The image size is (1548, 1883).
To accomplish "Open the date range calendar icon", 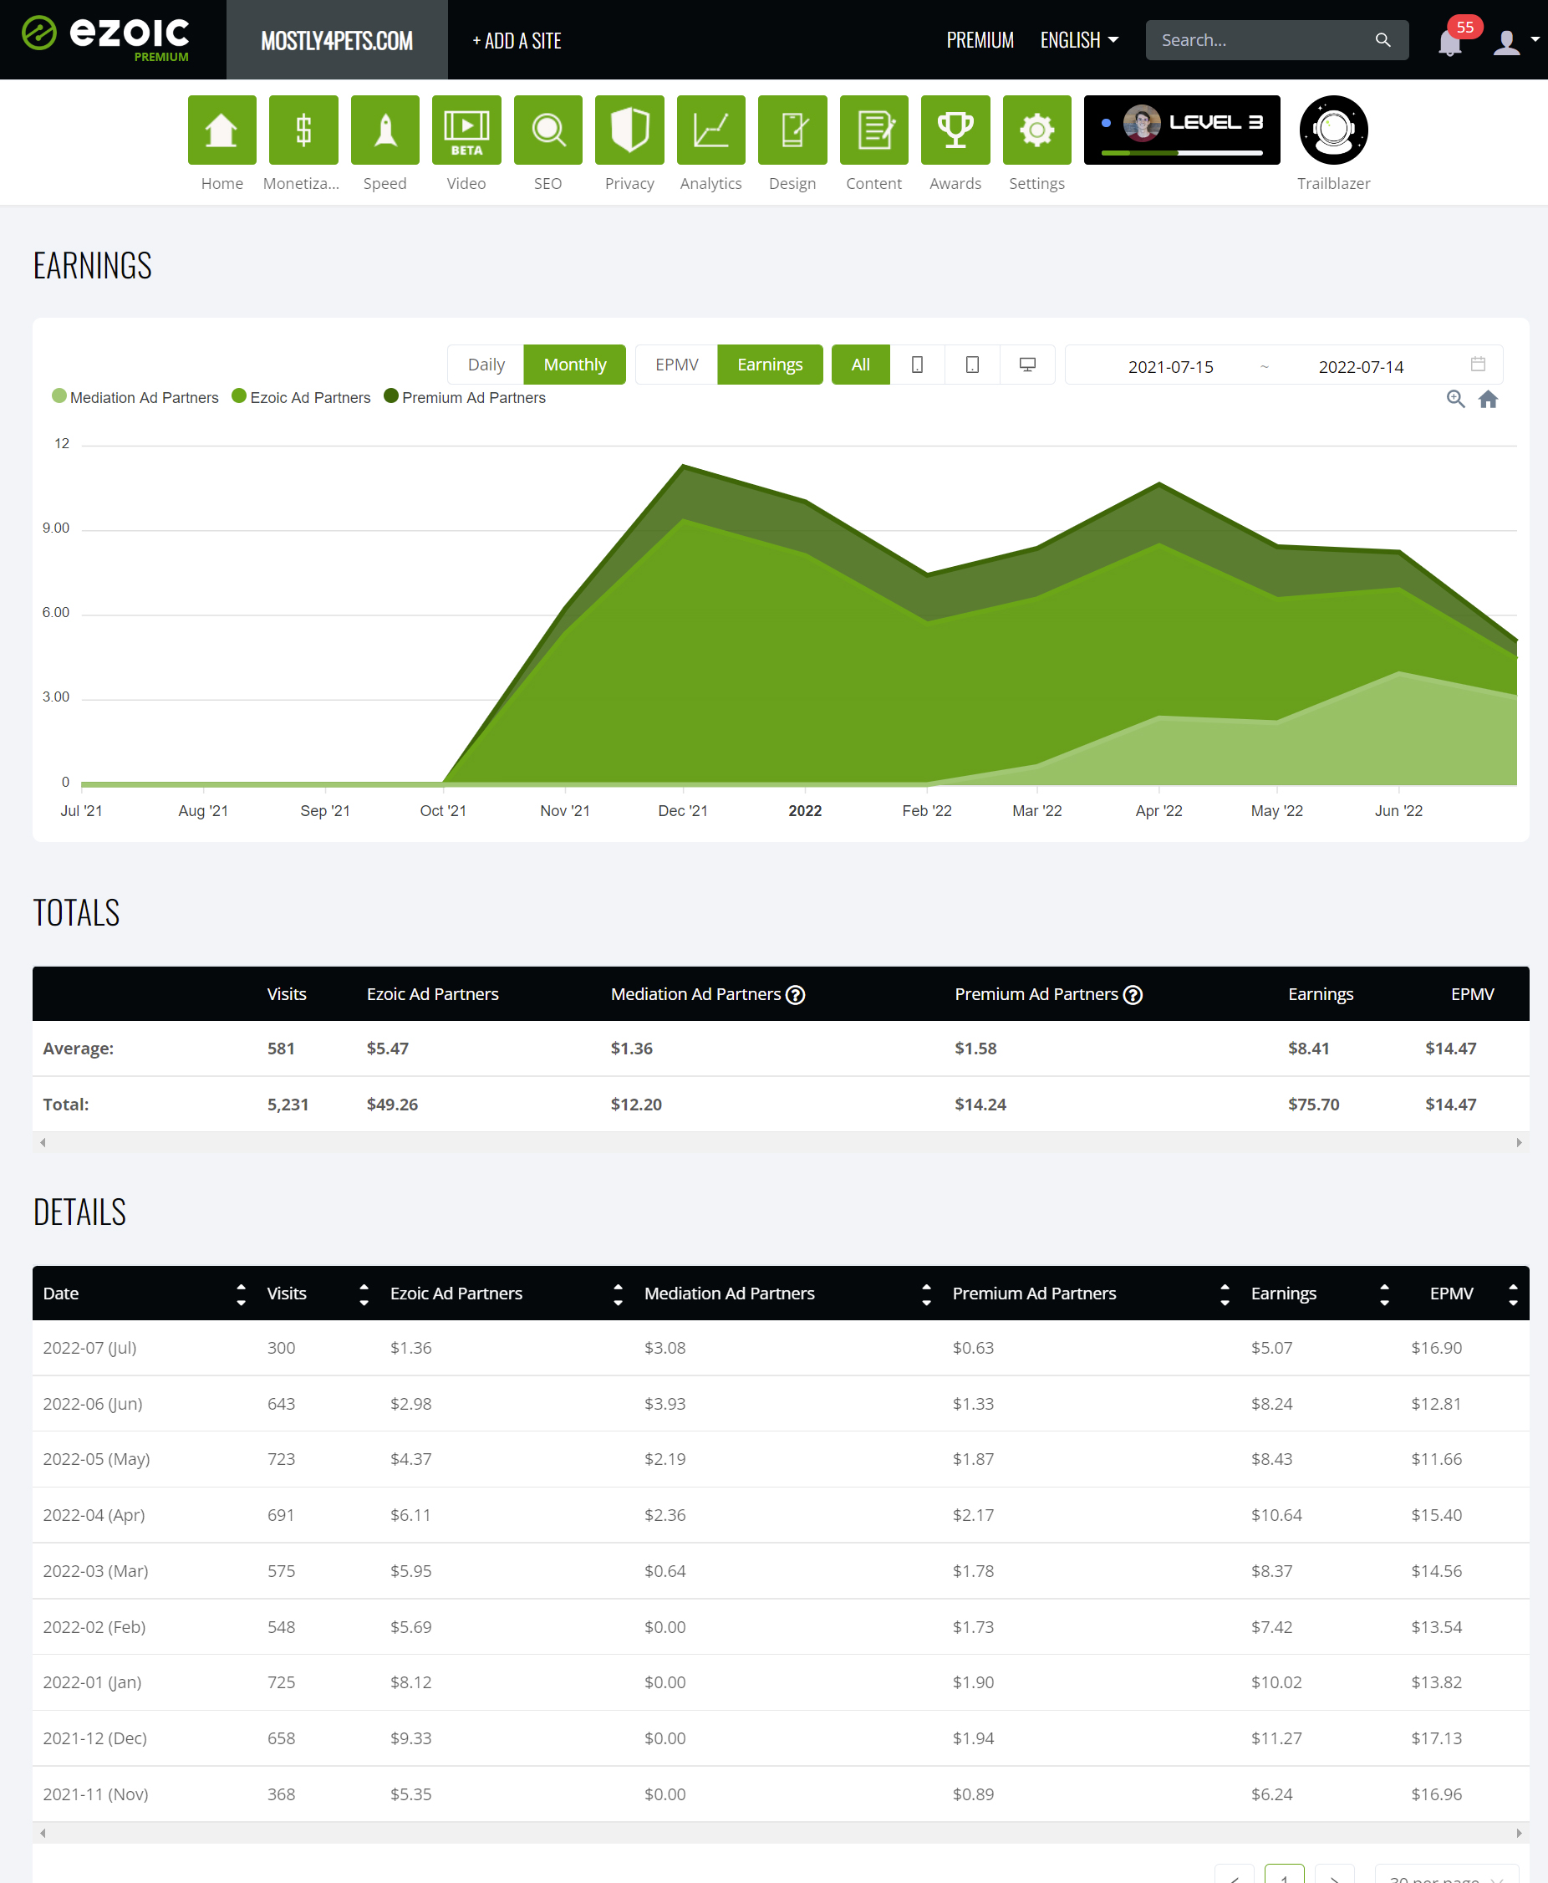I will tap(1478, 364).
